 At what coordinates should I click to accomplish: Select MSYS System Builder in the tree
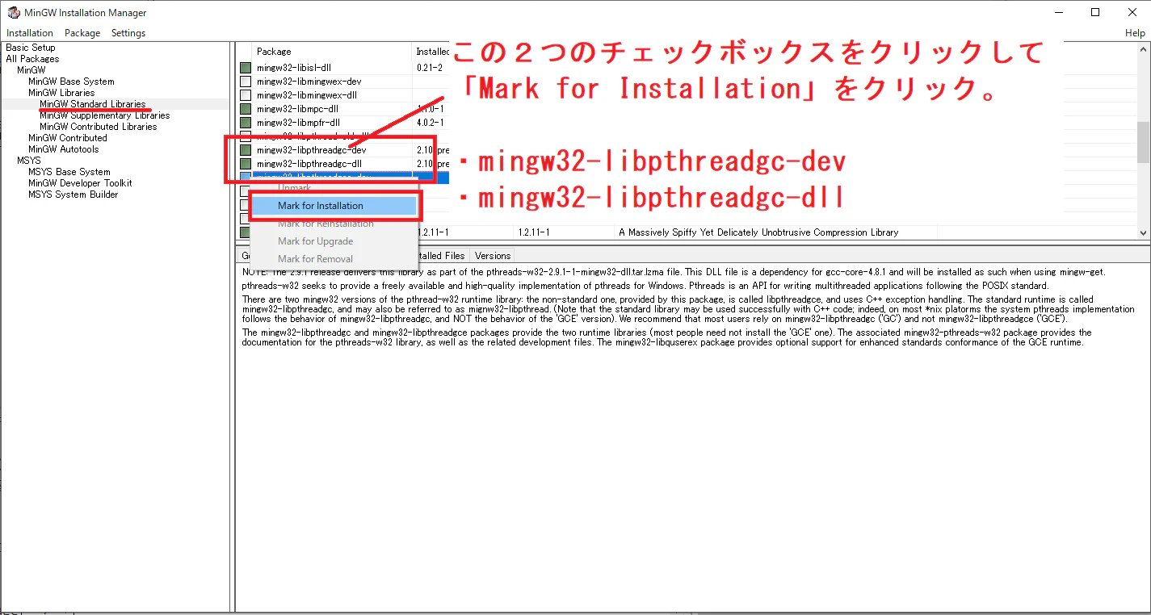tap(74, 195)
